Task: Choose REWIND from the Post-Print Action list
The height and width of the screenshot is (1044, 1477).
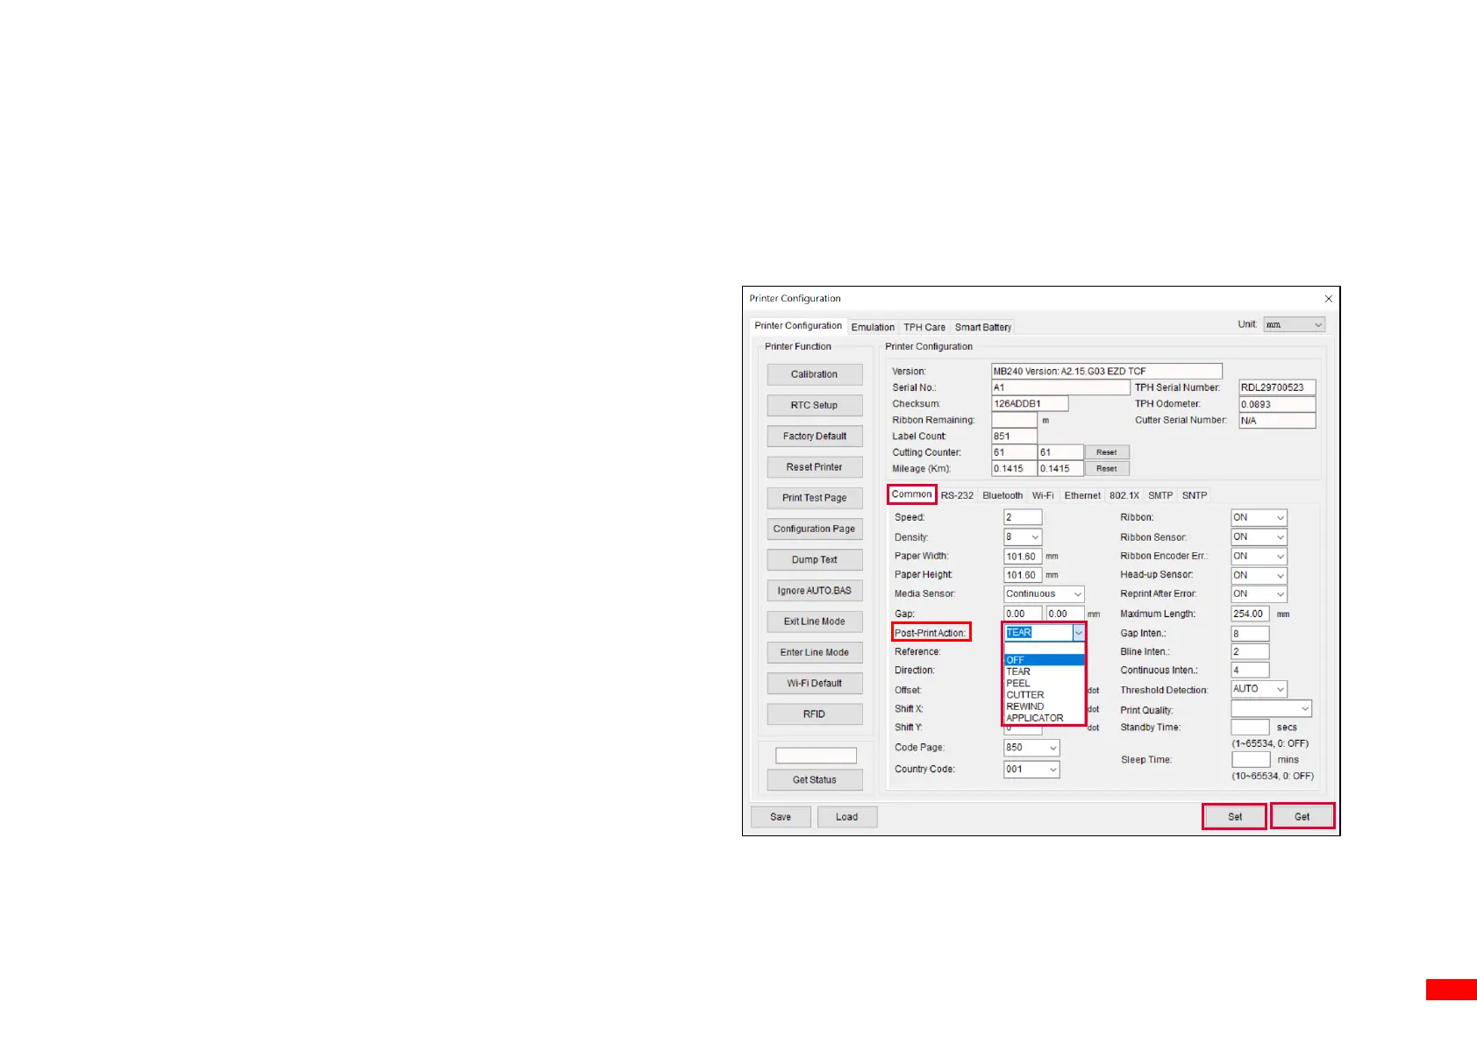Action: [x=1044, y=706]
